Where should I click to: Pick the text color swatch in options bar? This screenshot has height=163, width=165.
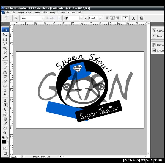(x=125, y=18)
